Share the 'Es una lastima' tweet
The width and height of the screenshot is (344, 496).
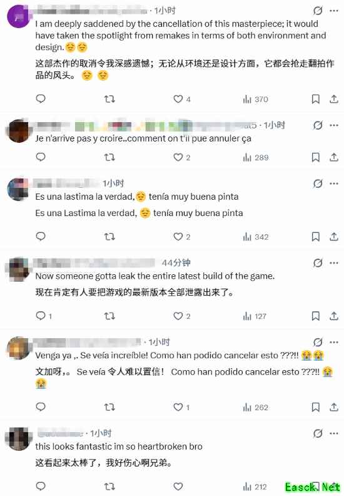[x=334, y=237]
